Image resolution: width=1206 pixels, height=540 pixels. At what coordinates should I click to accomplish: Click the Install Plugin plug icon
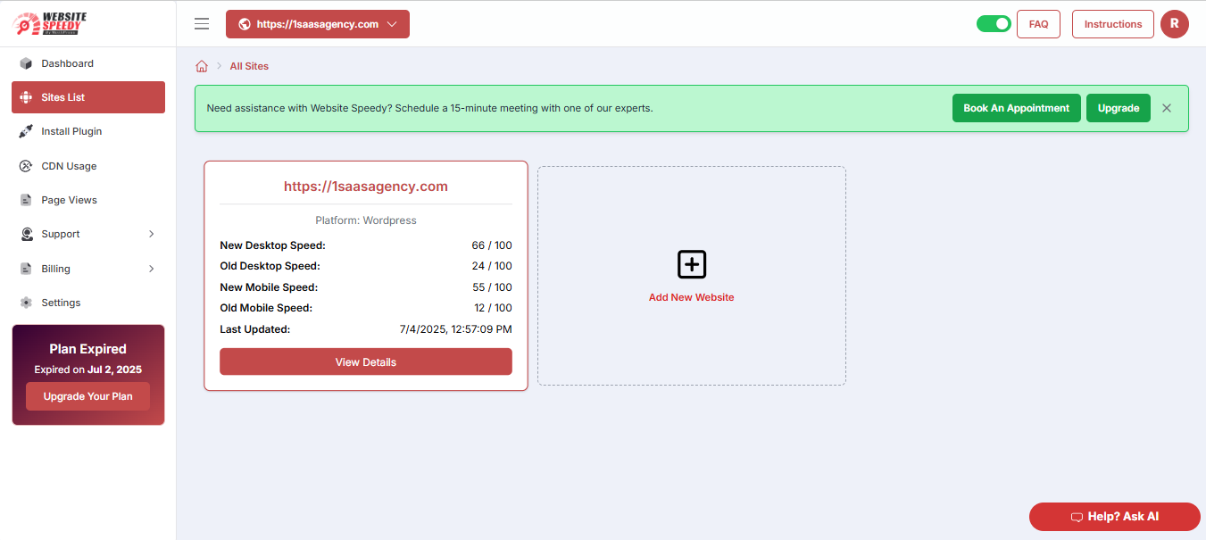pos(26,131)
